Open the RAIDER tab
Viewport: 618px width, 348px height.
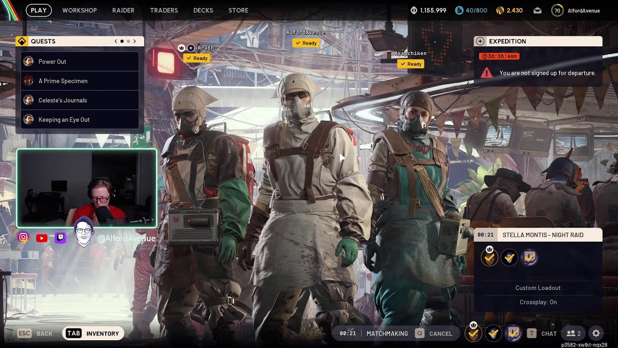[x=123, y=10]
